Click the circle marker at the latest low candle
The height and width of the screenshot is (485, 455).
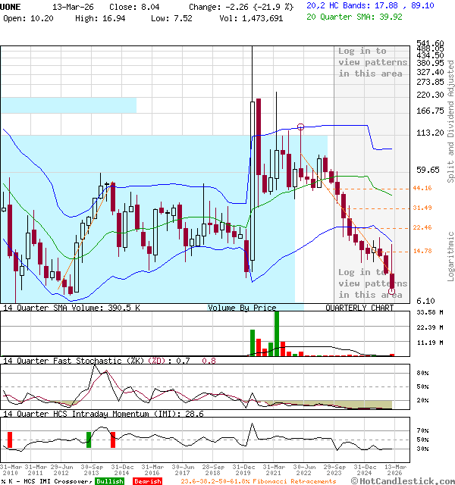[x=391, y=291]
